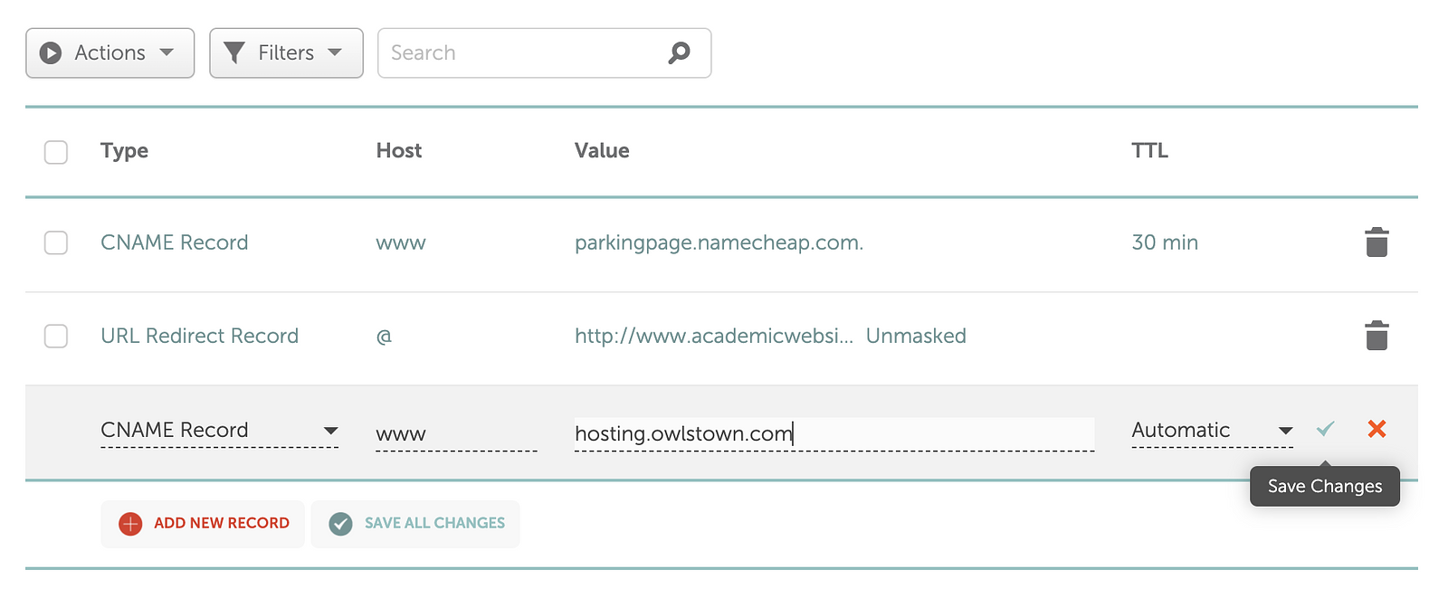Click the SAVE ALL CHANGES button

pos(415,524)
